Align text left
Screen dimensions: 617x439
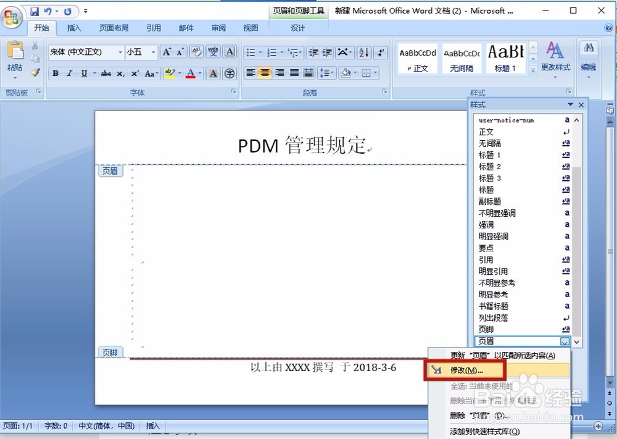(x=251, y=73)
